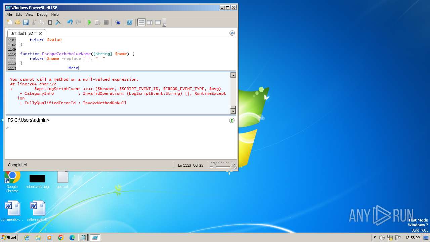Redo last edit
The height and width of the screenshot is (242, 430).
click(x=78, y=23)
